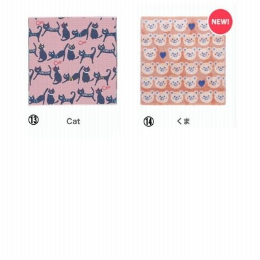Click the bottom-right bear face in the pattern
This screenshot has height=260, width=260.
(219, 97)
